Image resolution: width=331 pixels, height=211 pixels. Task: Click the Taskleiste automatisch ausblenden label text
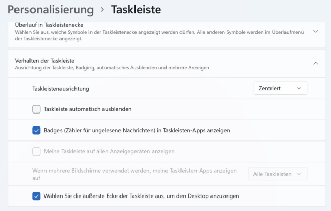(87, 109)
